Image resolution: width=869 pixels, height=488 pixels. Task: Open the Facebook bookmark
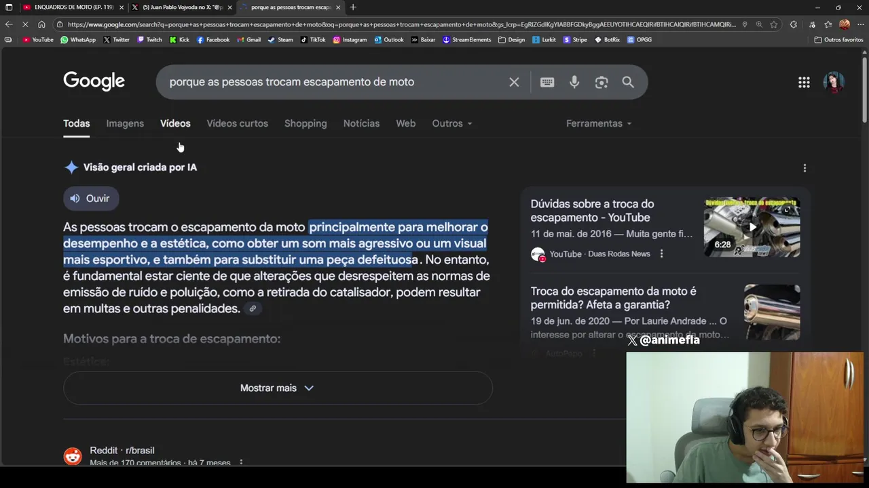click(213, 40)
